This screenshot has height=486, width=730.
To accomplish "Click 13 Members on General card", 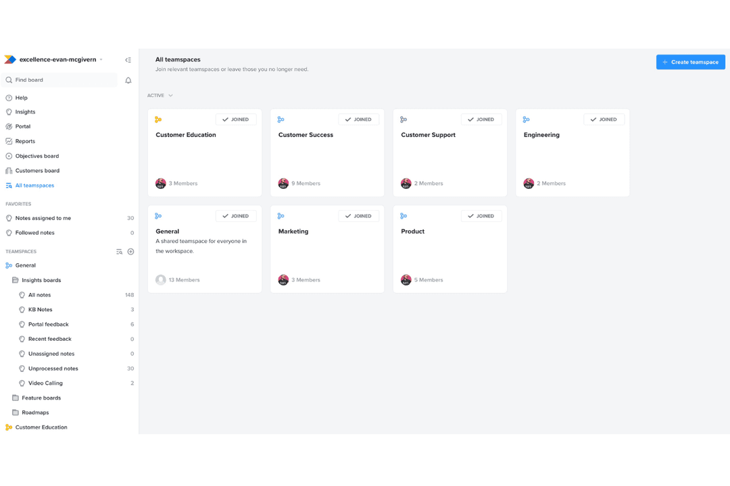I will point(184,280).
